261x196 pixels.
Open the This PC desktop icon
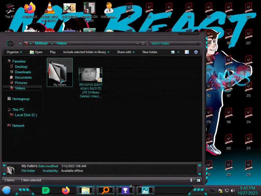(x=10, y=11)
